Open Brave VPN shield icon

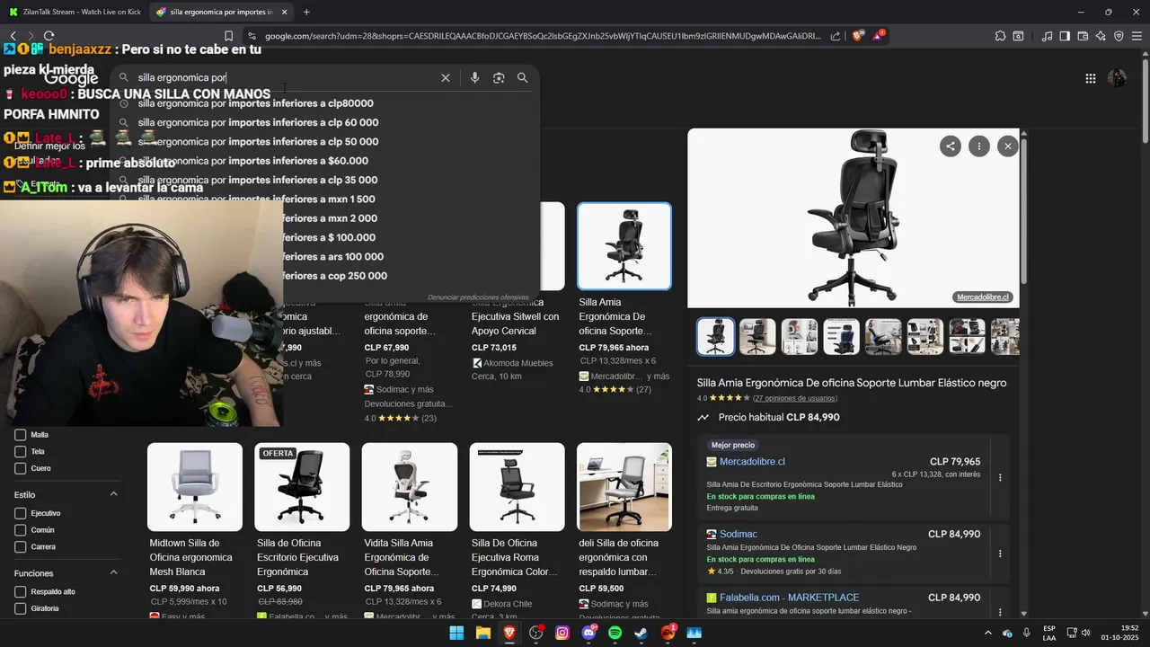(x=1119, y=36)
